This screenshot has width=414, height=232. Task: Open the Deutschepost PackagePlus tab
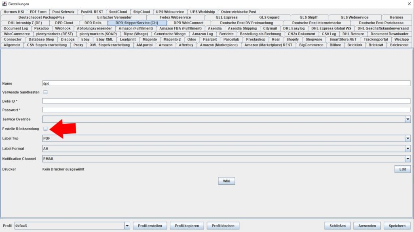(x=42, y=17)
